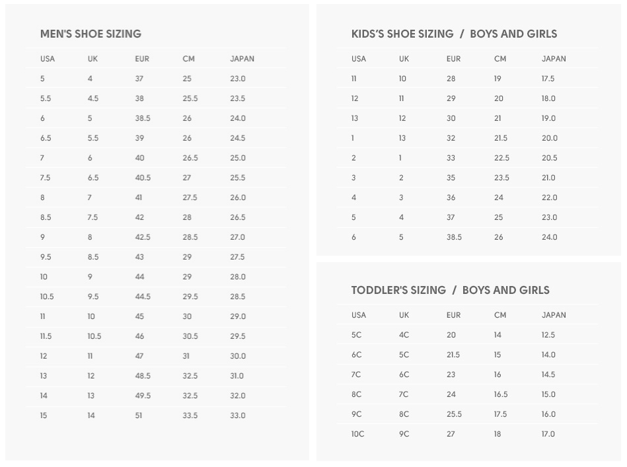Choose EUR size 44.5 in men's table
627x467 pixels.
point(143,297)
